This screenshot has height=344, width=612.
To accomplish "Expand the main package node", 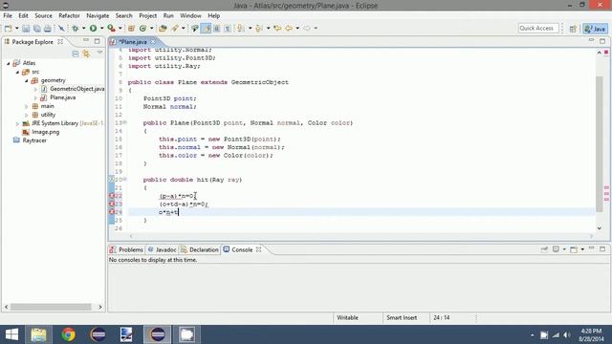I will point(27,106).
